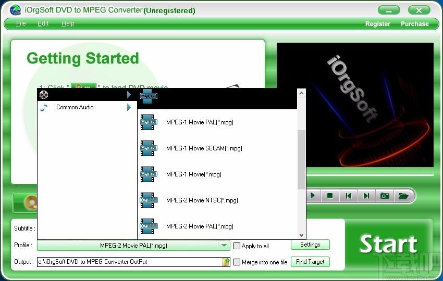Click the preview seek bar
443x281 pixels.
point(370,175)
